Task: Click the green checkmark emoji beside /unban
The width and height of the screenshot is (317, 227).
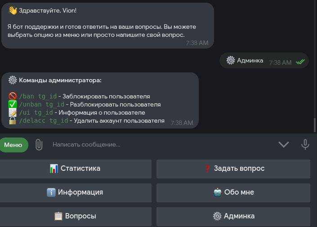Action: coord(13,104)
